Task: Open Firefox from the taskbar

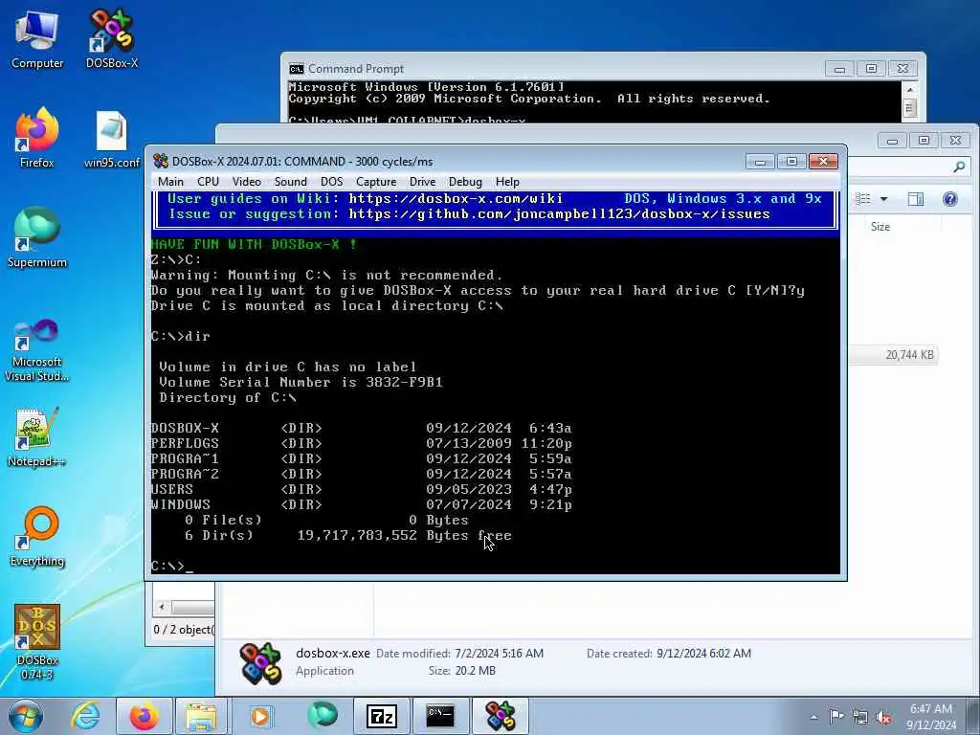Action: pos(144,716)
